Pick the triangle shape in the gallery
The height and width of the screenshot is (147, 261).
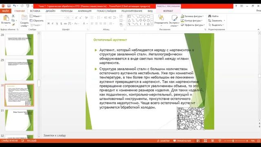(129, 20)
